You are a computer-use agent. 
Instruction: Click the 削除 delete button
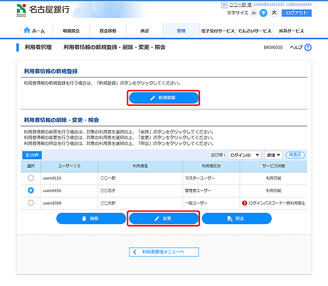(x=91, y=218)
